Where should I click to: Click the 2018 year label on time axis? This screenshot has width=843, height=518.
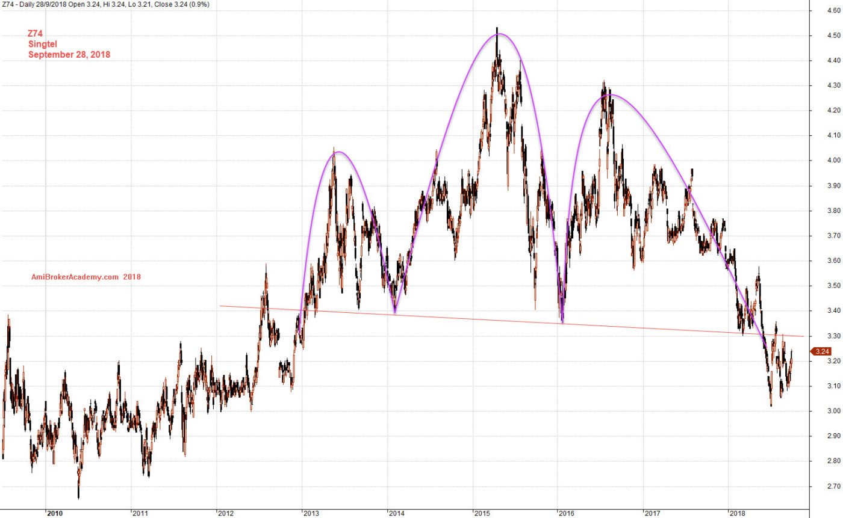(738, 513)
